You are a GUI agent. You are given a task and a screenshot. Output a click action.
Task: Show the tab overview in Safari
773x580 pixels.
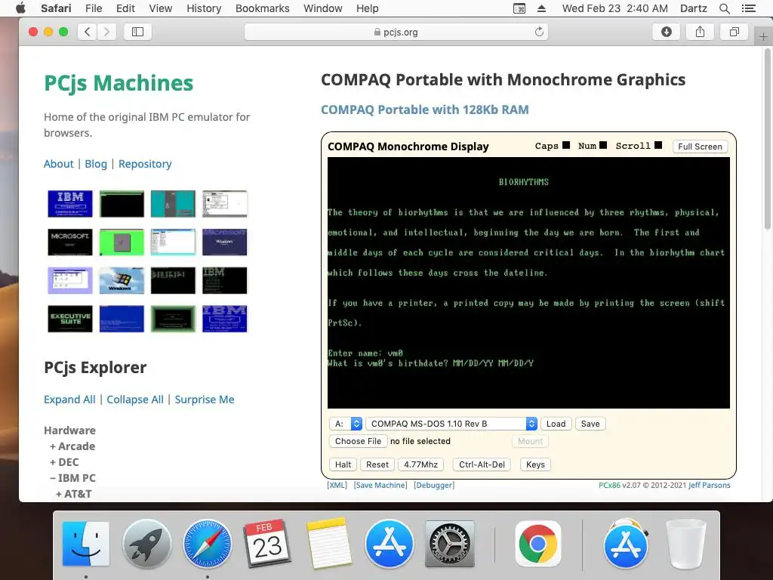pyautogui.click(x=734, y=32)
